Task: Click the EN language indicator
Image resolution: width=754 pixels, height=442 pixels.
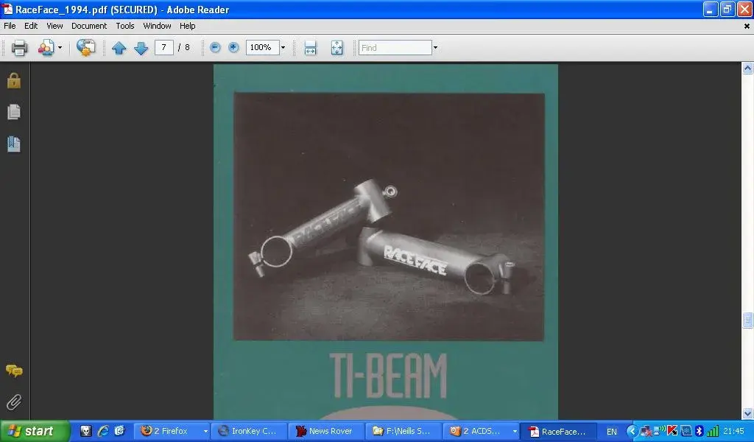Action: (x=612, y=432)
